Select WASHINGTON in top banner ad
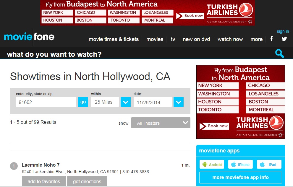Image resolution: width=293 pixels, height=187 pixels. pos(124,12)
